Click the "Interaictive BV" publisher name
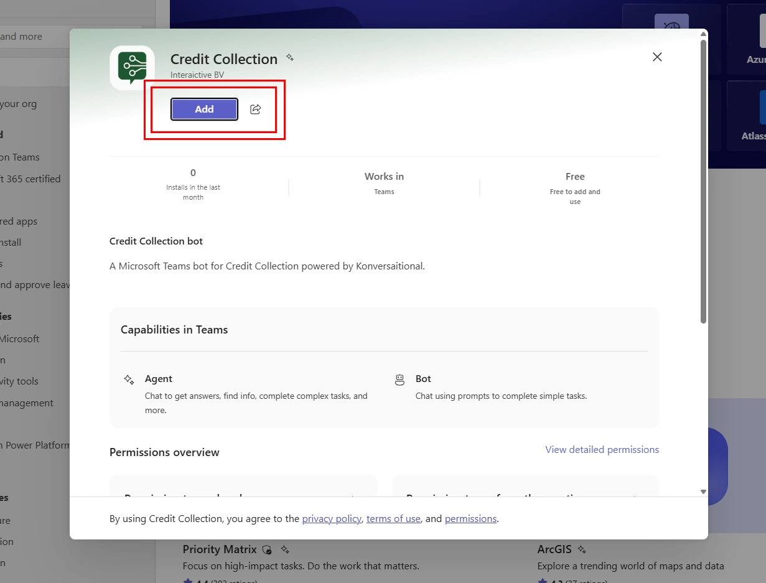The height and width of the screenshot is (583, 766). pos(197,75)
